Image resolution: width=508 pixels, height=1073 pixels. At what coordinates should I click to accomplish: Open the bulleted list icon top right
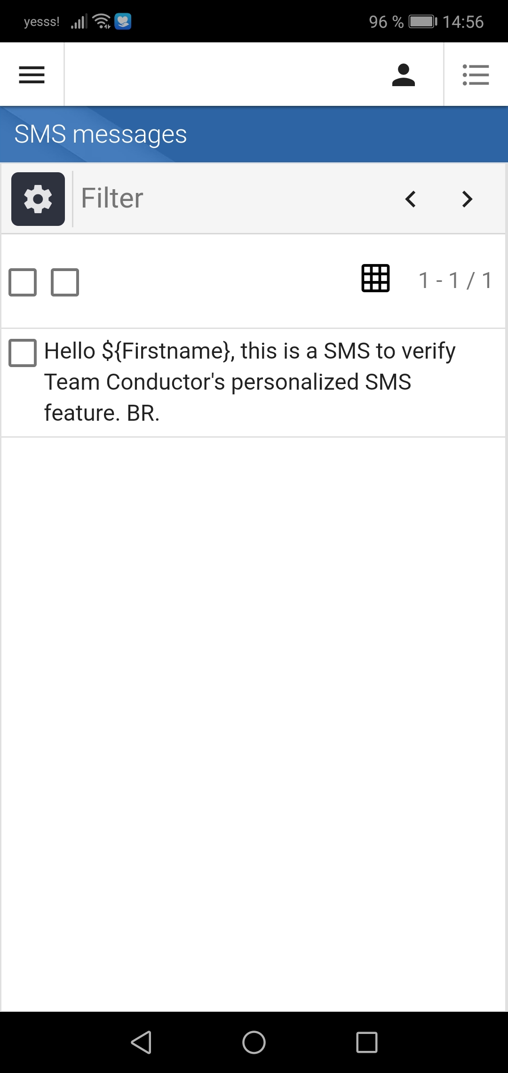476,74
